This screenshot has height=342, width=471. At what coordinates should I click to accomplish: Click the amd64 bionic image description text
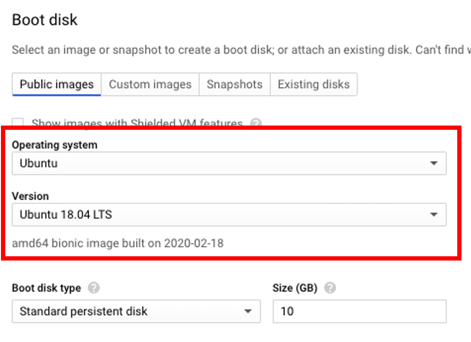(118, 243)
